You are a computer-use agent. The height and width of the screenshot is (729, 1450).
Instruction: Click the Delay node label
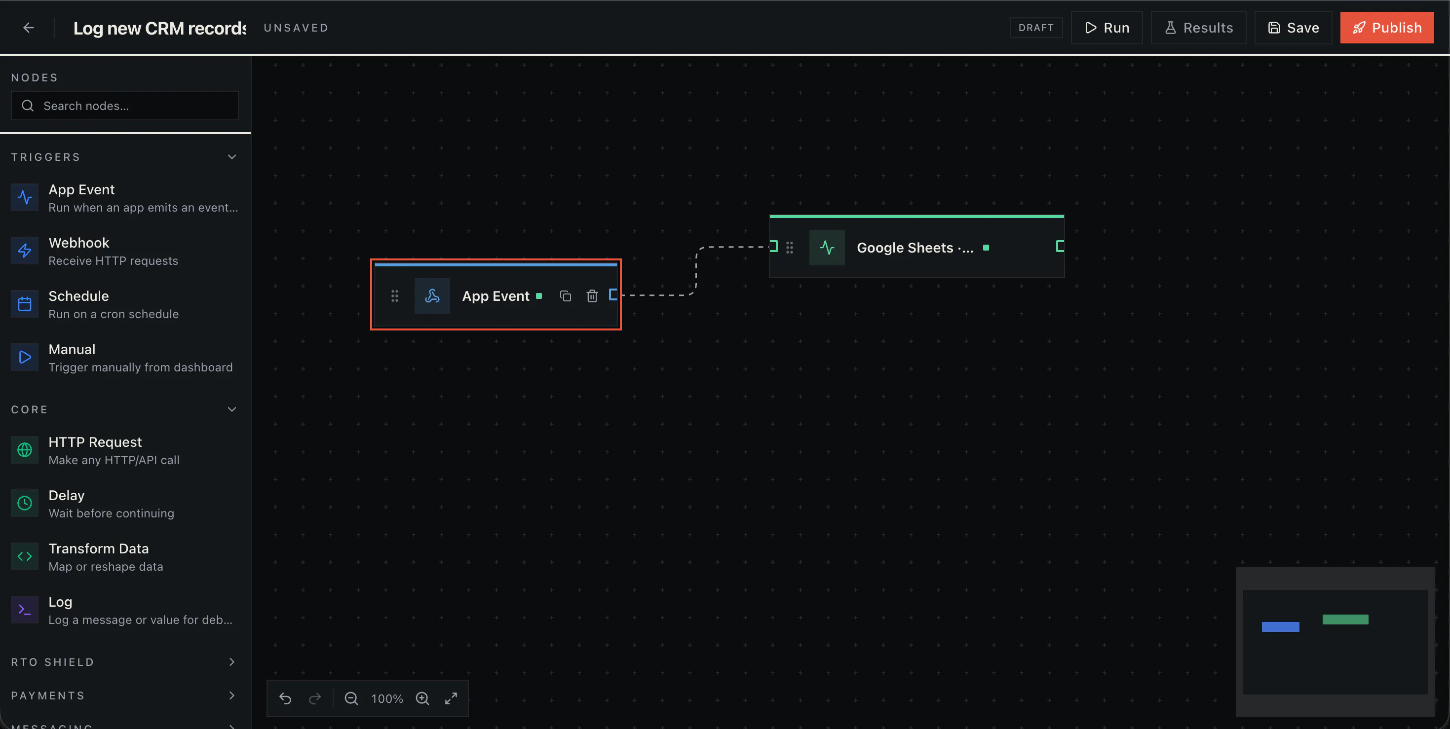click(x=67, y=496)
